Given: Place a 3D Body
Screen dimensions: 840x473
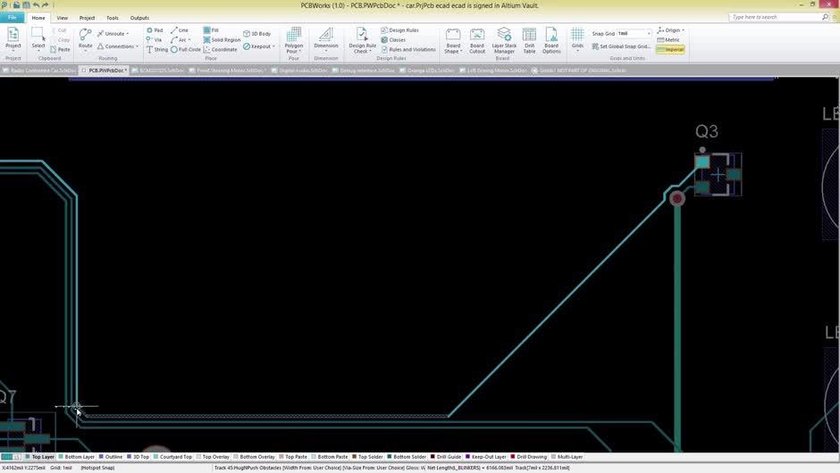Looking at the screenshot, I should tap(257, 34).
